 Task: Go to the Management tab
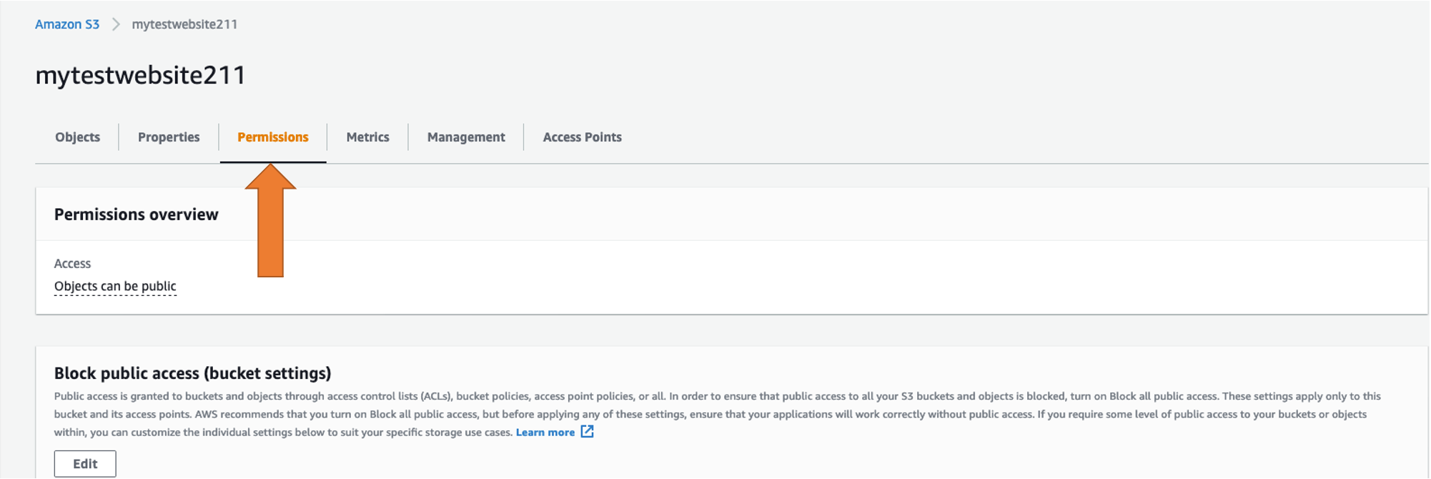coord(466,137)
